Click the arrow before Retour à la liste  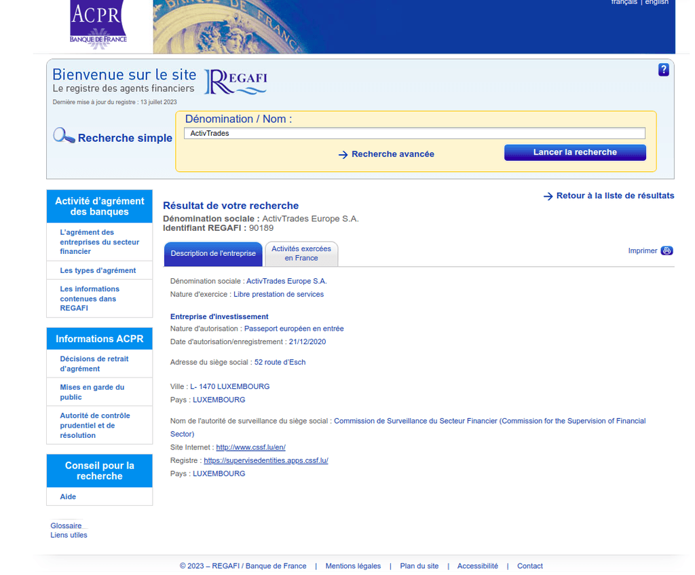548,196
